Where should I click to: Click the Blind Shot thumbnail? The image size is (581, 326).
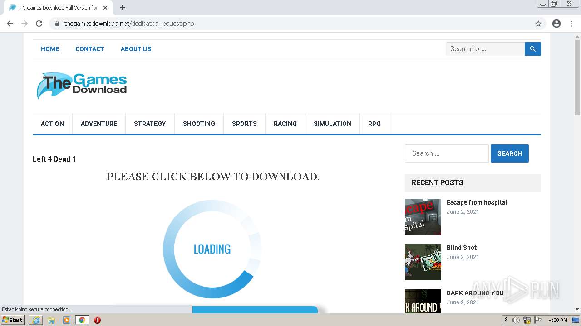tap(423, 262)
